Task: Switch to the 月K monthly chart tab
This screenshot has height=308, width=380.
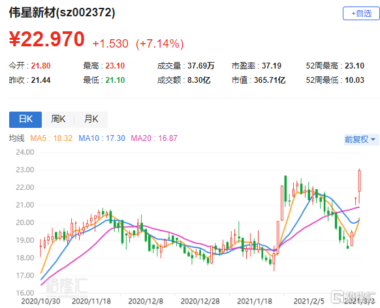Action: [91, 119]
